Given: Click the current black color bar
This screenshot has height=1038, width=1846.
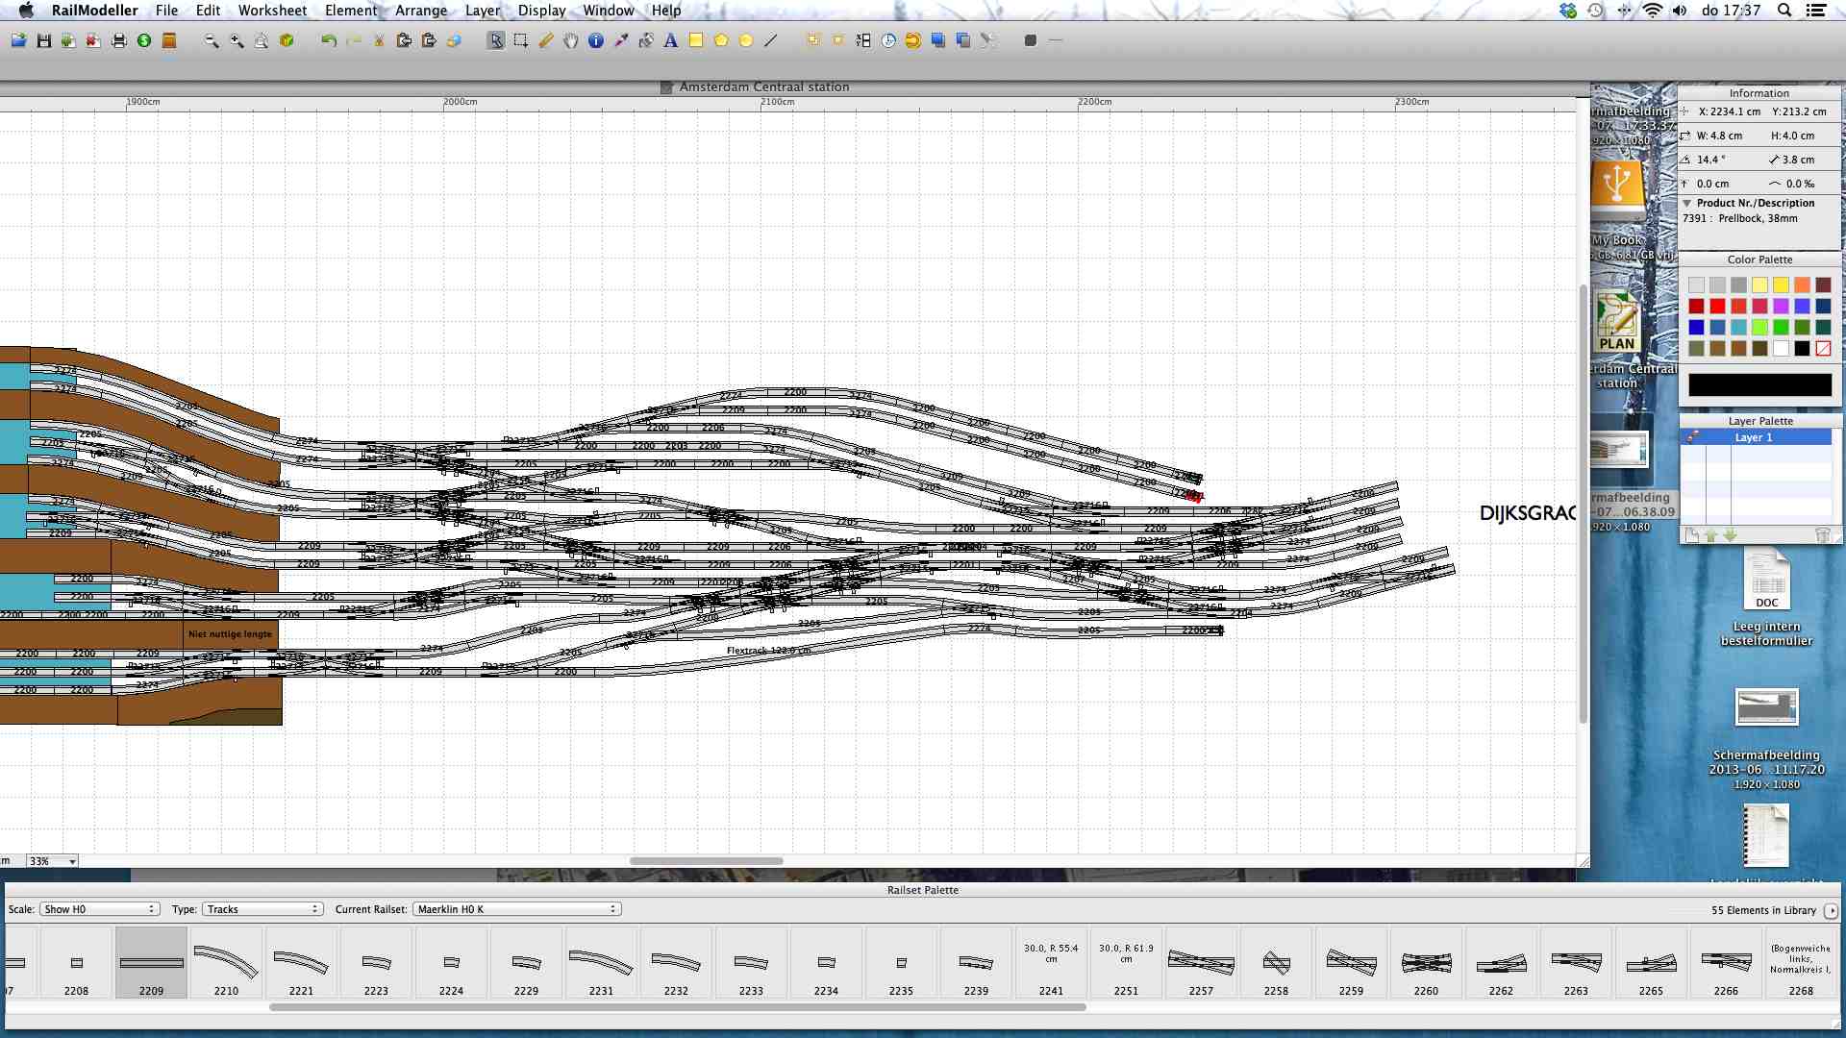Looking at the screenshot, I should click(1759, 384).
